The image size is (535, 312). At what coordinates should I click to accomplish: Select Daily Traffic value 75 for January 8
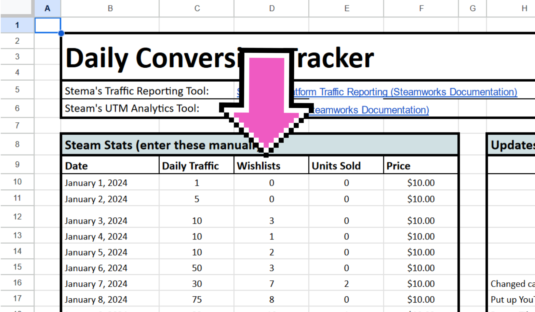[196, 299]
